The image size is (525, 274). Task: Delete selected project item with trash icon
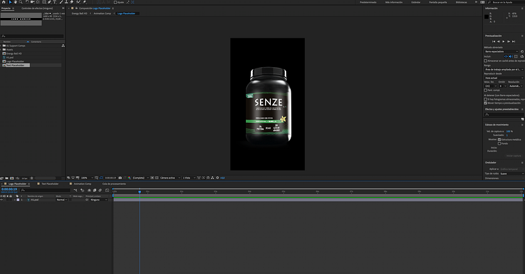click(32, 178)
